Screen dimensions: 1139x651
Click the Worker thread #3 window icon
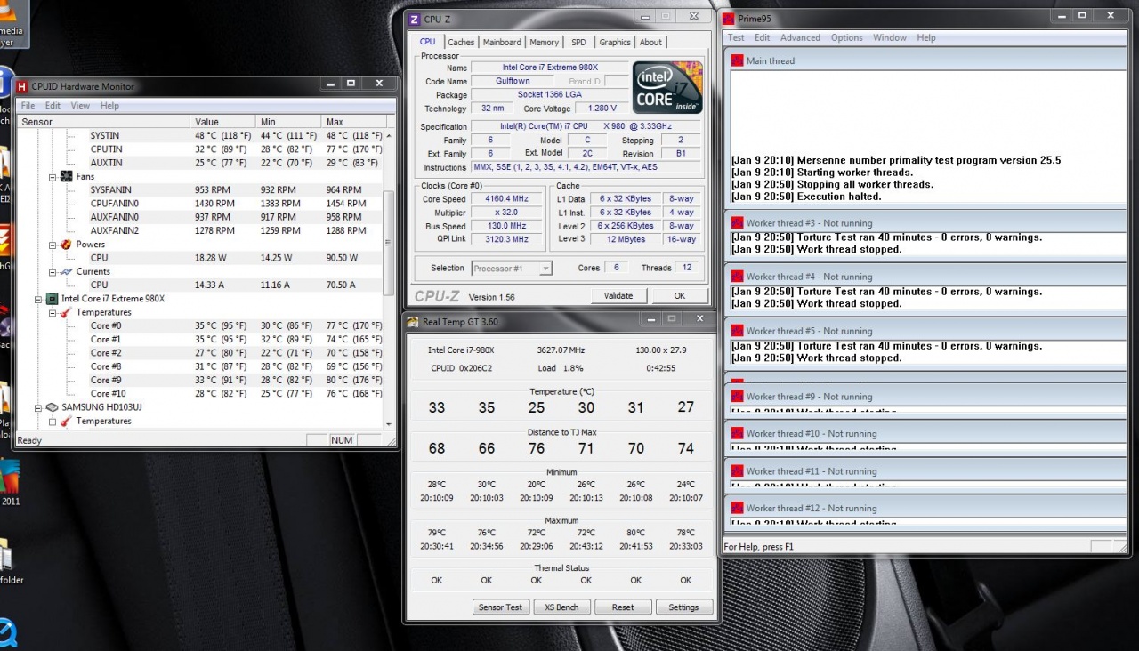(737, 223)
